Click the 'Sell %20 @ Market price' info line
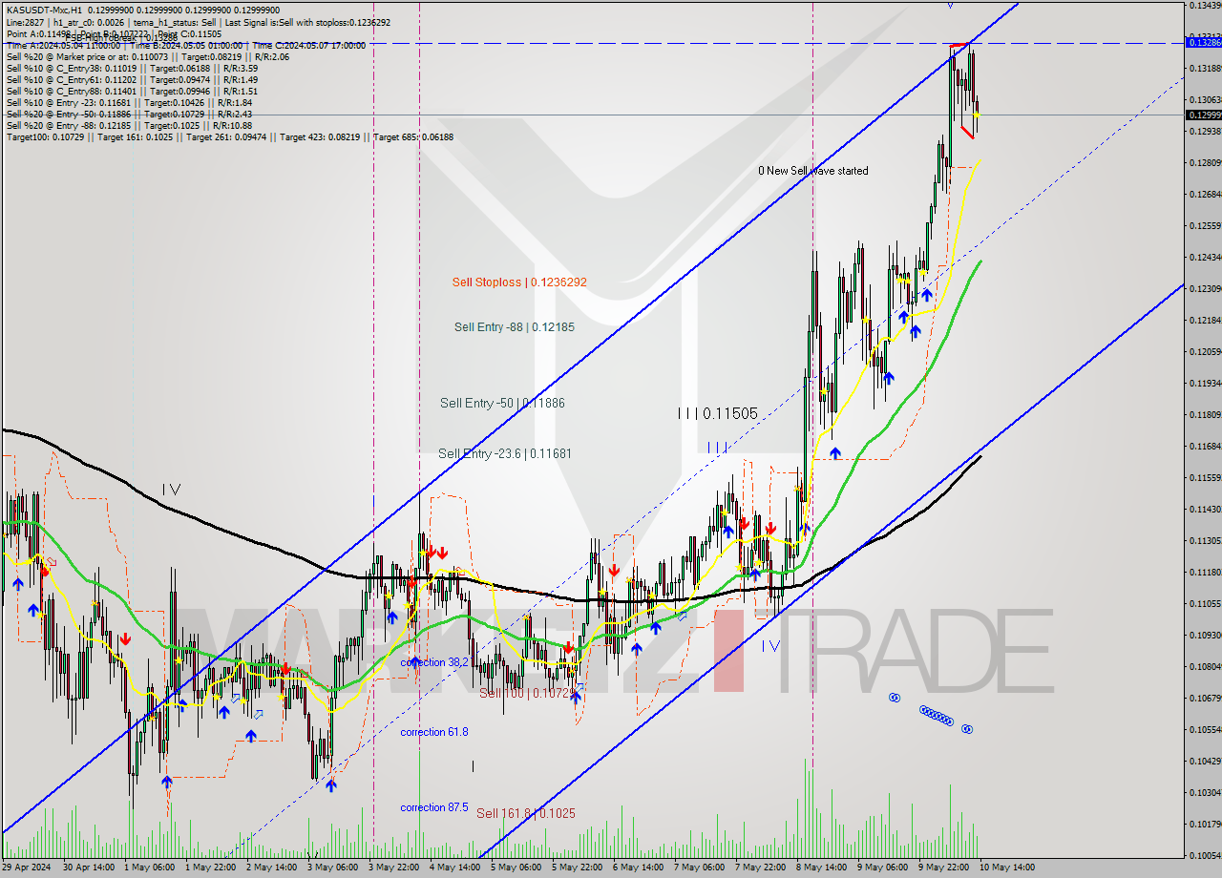Image resolution: width=1222 pixels, height=878 pixels. pyautogui.click(x=148, y=57)
